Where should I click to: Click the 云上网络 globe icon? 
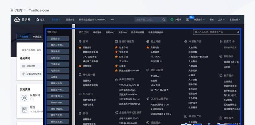click(148, 42)
